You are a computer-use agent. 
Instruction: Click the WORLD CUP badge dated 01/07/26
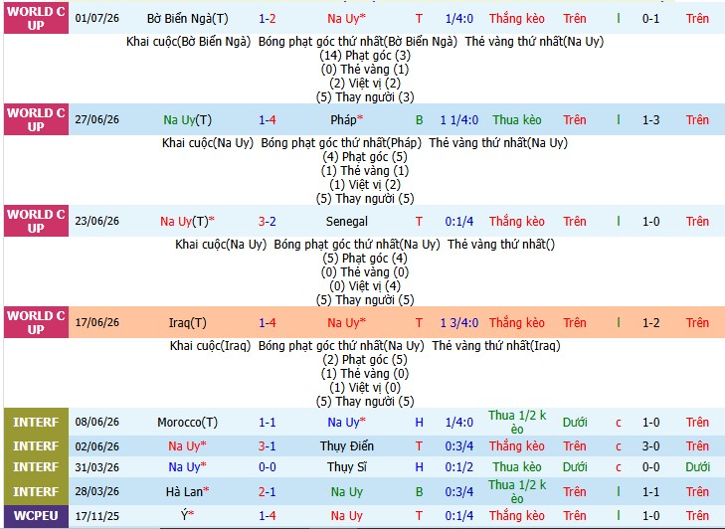tap(36, 18)
